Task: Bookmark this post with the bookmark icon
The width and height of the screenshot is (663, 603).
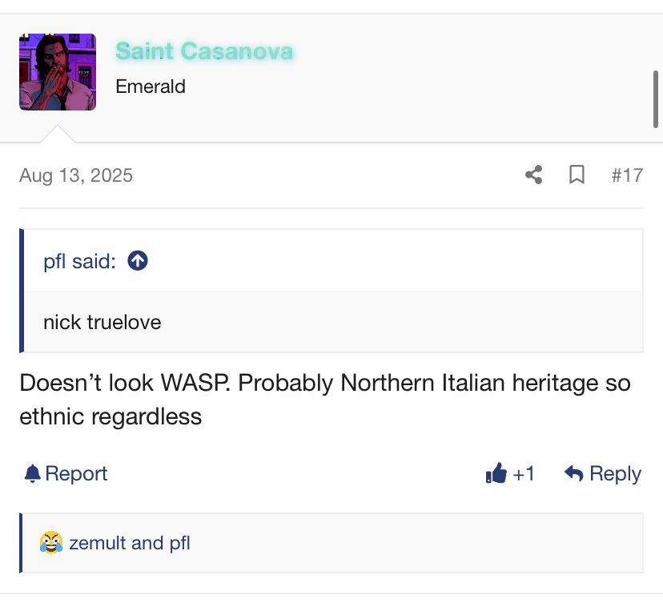Action: point(577,175)
